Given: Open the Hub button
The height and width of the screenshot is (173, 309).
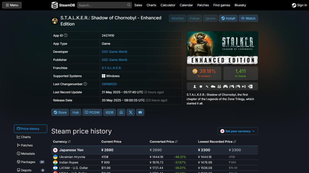Looking at the screenshot, I should pos(75,112).
